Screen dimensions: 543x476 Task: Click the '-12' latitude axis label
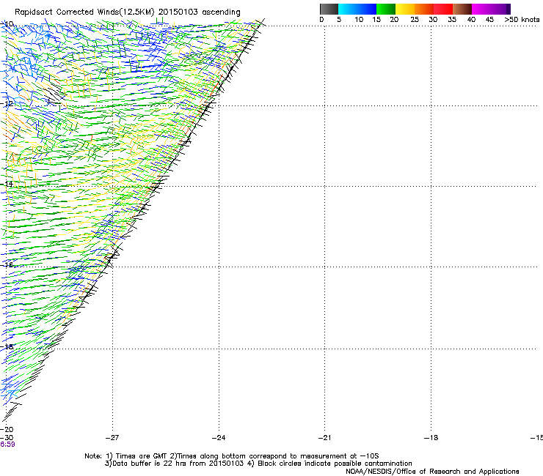7,104
